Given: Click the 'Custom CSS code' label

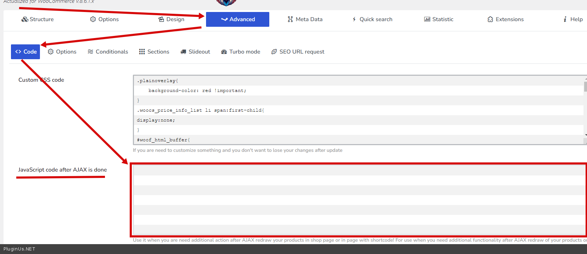Looking at the screenshot, I should pos(41,80).
